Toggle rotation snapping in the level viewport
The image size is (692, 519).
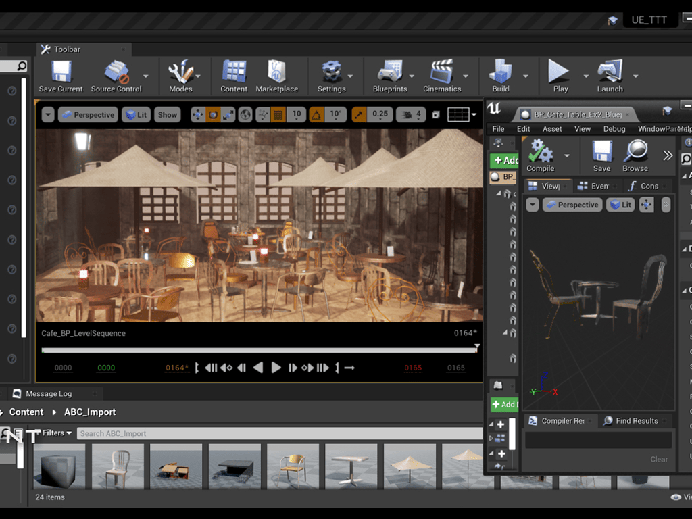pos(316,115)
